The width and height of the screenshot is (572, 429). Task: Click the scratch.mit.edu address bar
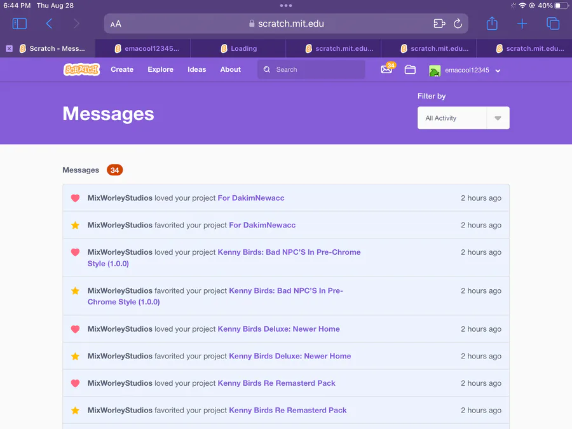point(286,24)
